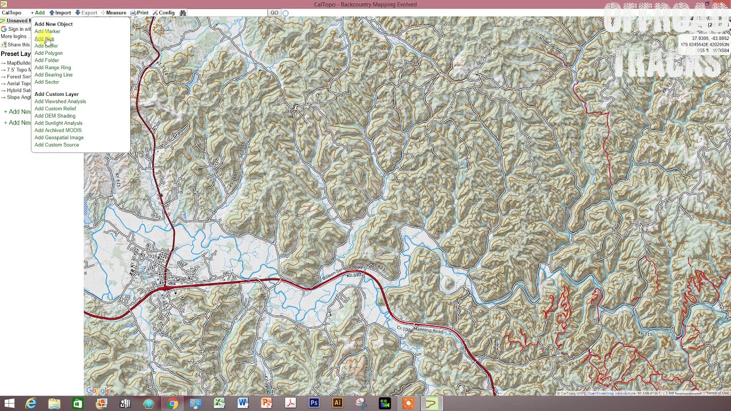Click the Google sign-in link
This screenshot has width=731, height=411.
15,29
